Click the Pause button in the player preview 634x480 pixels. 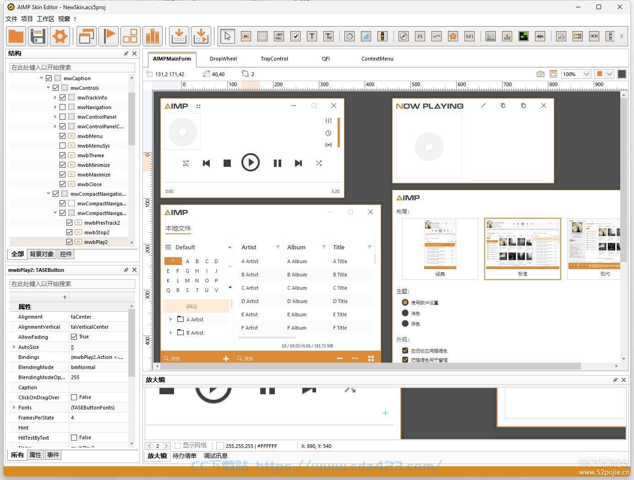tap(277, 163)
